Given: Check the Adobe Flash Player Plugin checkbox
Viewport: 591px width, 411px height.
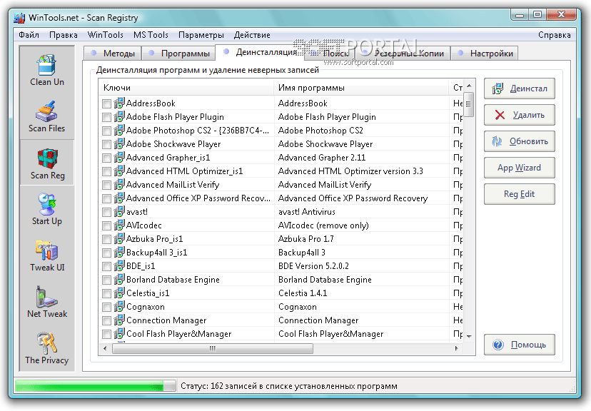Looking at the screenshot, I should [106, 117].
